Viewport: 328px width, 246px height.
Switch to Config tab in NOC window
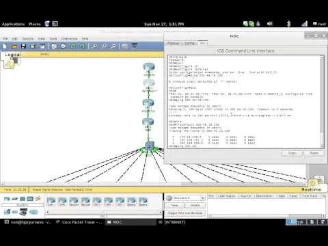tap(190, 43)
